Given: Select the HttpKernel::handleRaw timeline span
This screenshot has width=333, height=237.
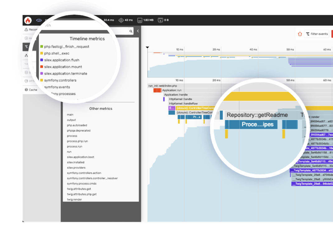Looking at the screenshot, I should tap(183, 104).
